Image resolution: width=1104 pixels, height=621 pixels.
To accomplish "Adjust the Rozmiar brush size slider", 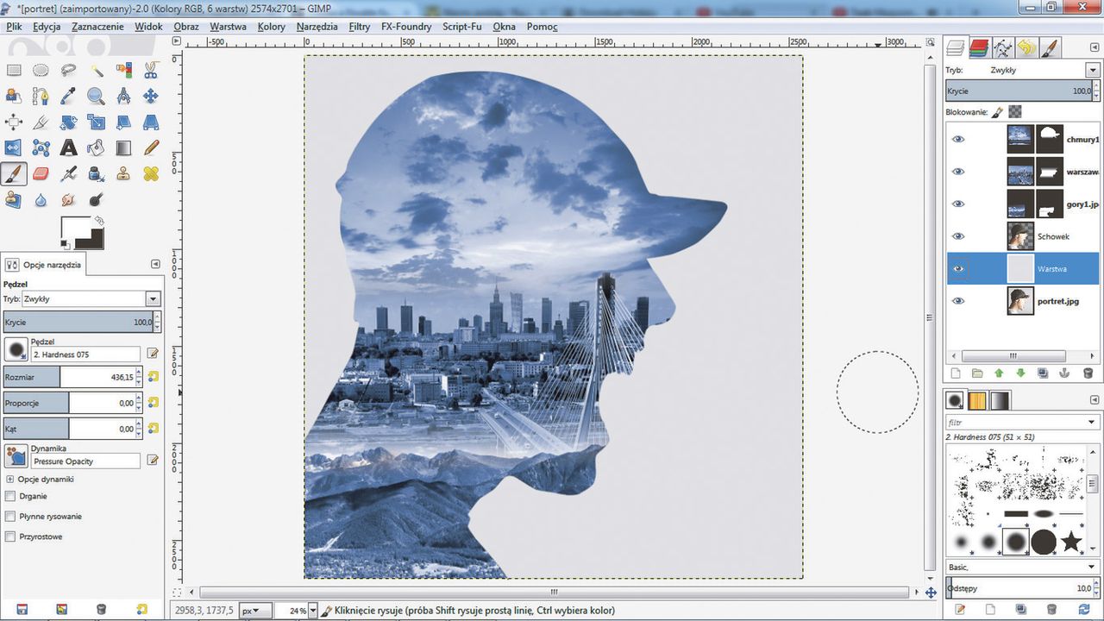I will point(72,377).
